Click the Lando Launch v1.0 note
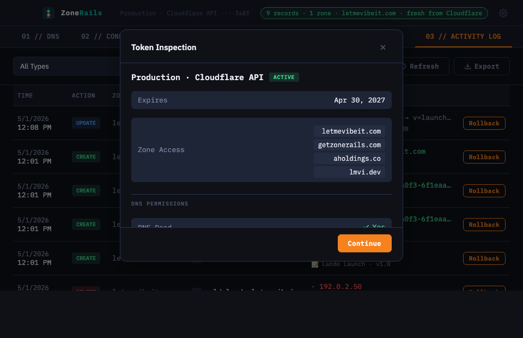This screenshot has height=338, width=523. (x=351, y=264)
